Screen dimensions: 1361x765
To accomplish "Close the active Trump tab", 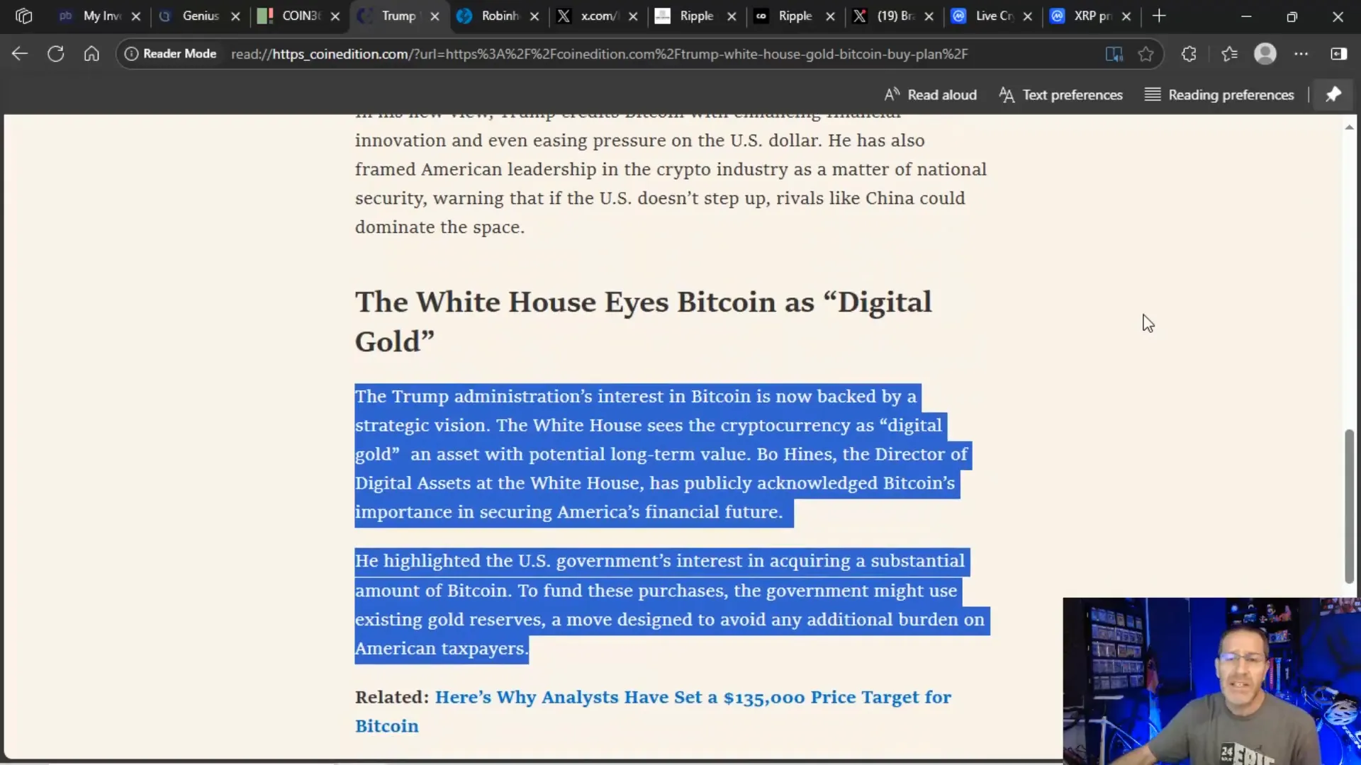I will 435,16.
